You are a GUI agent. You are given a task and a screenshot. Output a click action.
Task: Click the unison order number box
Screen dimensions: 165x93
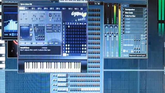tap(50, 15)
